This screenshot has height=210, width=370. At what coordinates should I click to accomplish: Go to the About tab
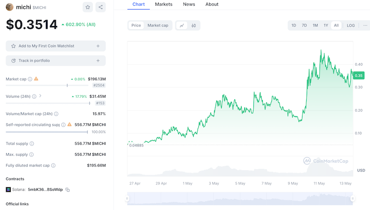(x=212, y=4)
